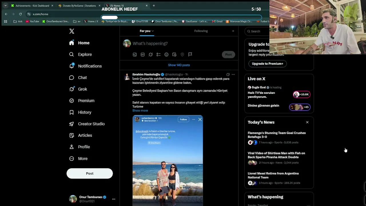Viewport: 366px width, 206px height.
Task: Switch to Donate ByNoGame browser tab
Action: point(79,6)
